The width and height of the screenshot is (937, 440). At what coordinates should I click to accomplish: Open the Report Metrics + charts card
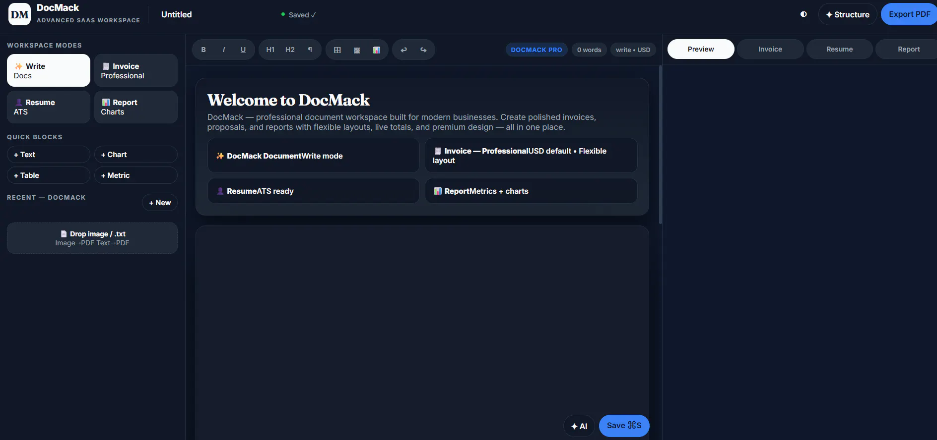531,191
